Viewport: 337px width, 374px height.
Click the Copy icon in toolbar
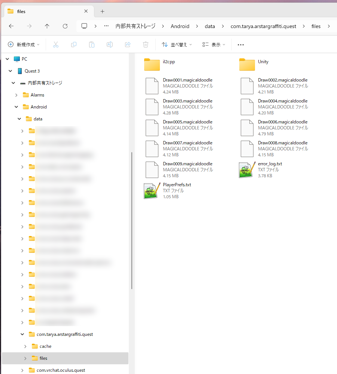point(74,45)
